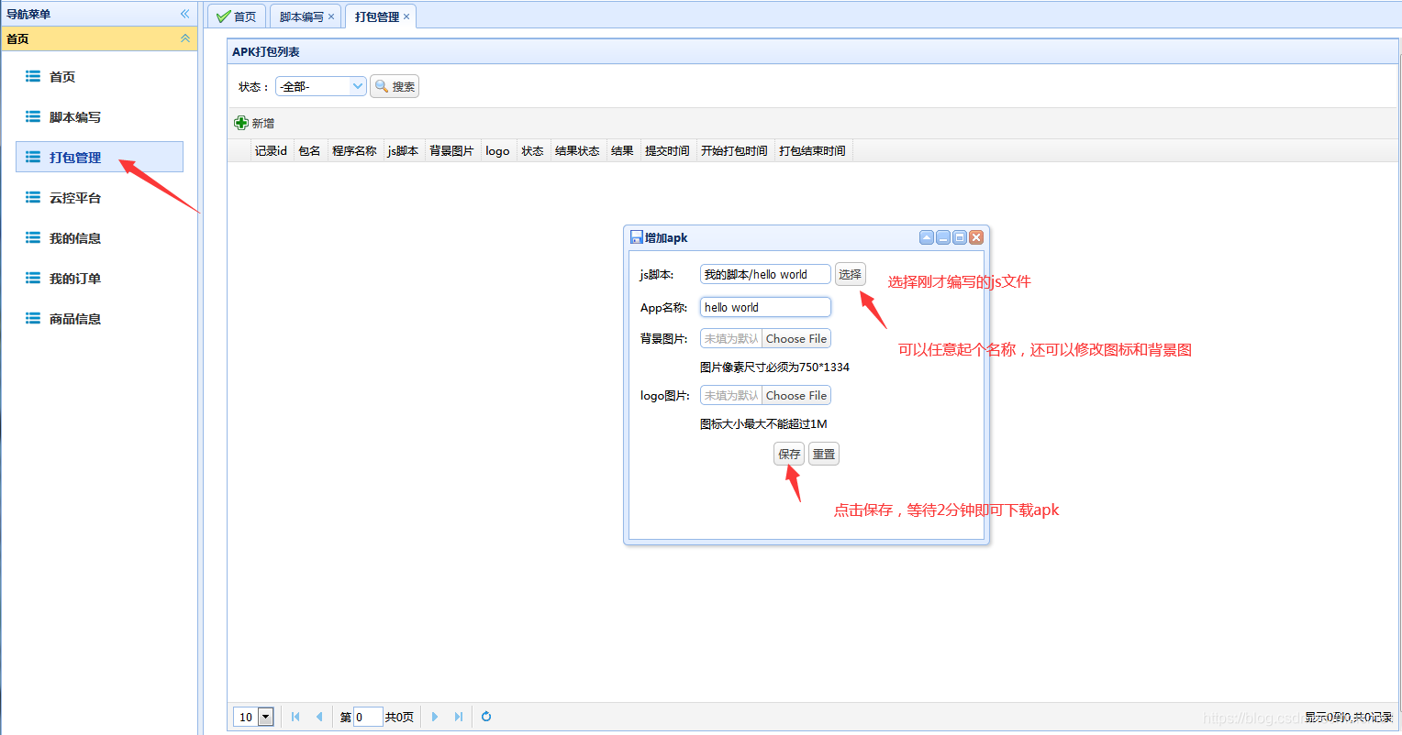
Task: Open 云控平台 in the sidebar
Action: click(x=99, y=198)
